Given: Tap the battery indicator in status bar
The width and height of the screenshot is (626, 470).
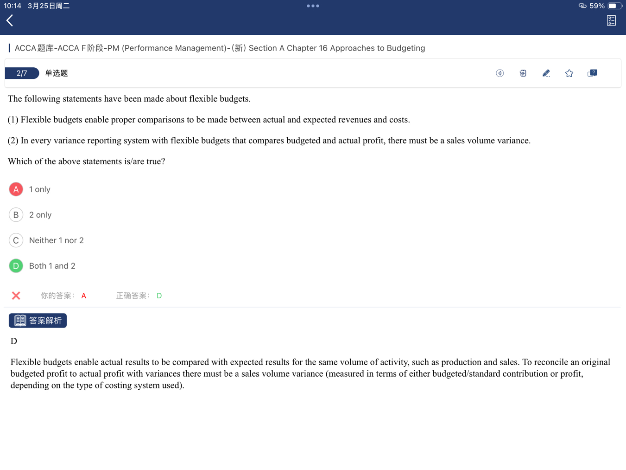Looking at the screenshot, I should [x=614, y=6].
